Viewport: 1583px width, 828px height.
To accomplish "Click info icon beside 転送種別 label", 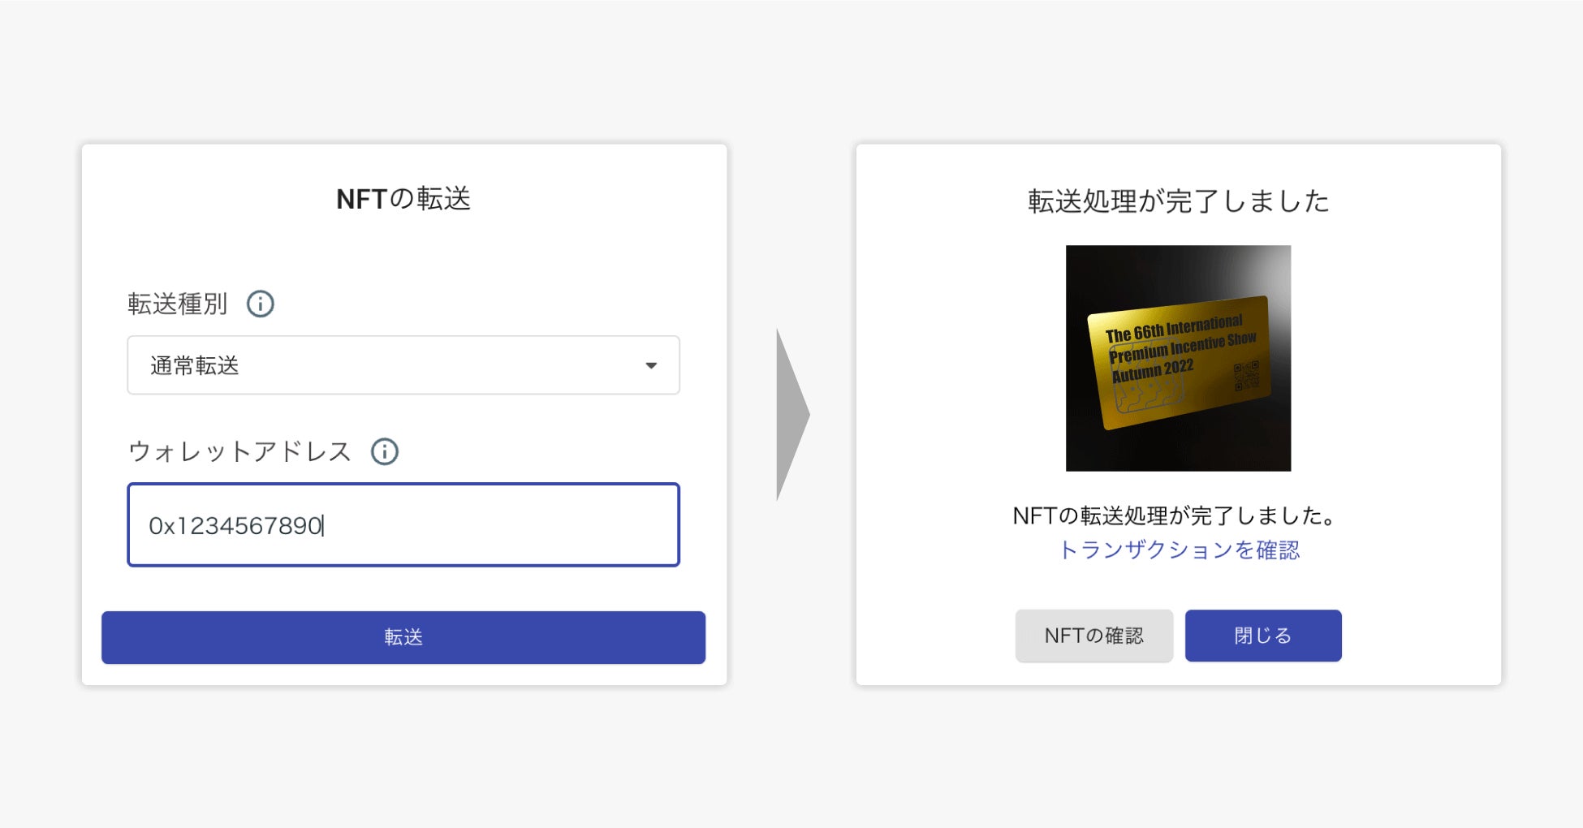I will (260, 304).
